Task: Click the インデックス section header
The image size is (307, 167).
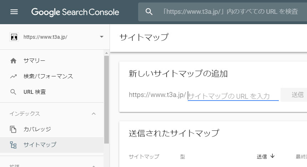Action: pos(25,114)
